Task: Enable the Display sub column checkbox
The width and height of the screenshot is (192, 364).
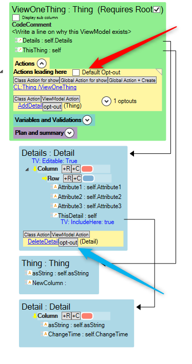Action: click(16, 17)
